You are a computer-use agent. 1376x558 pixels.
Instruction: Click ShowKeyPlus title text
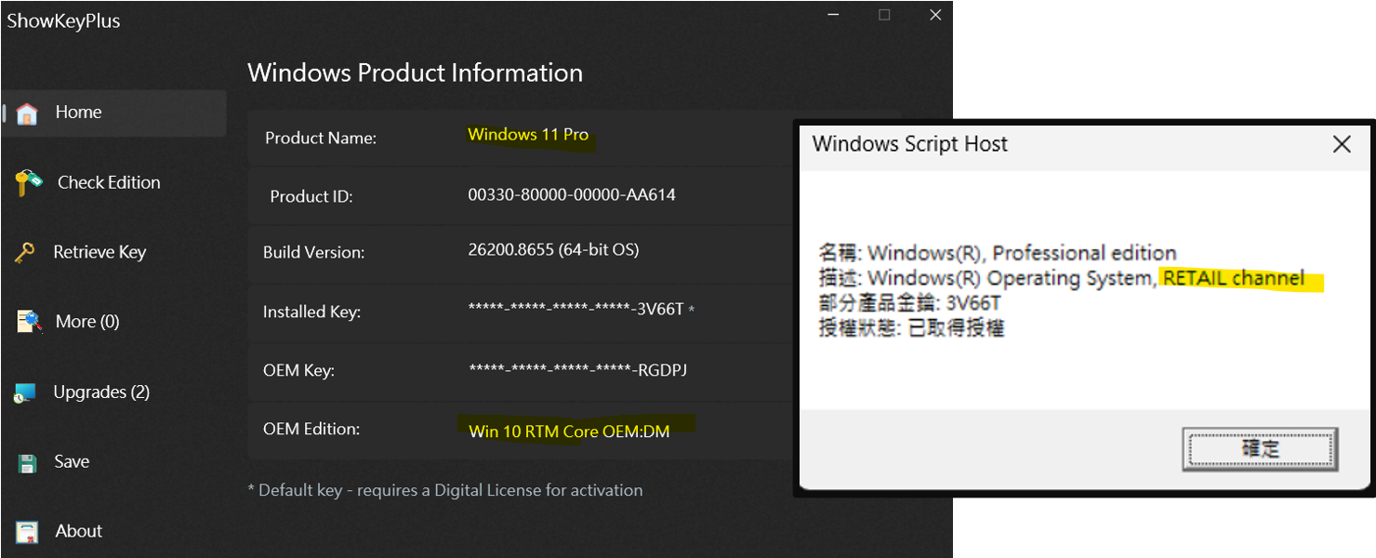point(63,20)
